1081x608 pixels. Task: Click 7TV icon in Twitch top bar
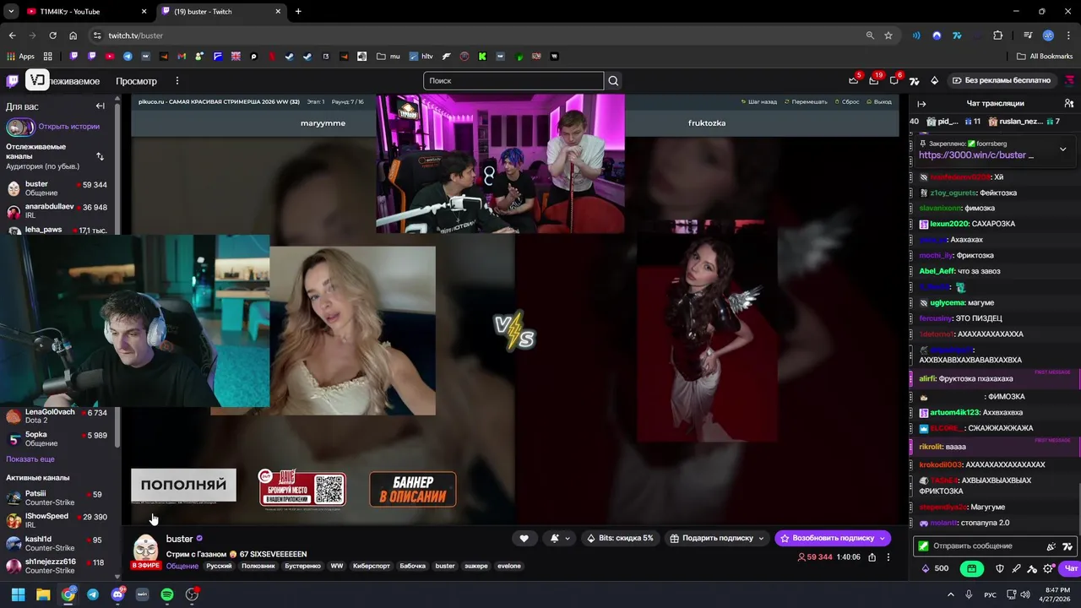click(x=914, y=80)
